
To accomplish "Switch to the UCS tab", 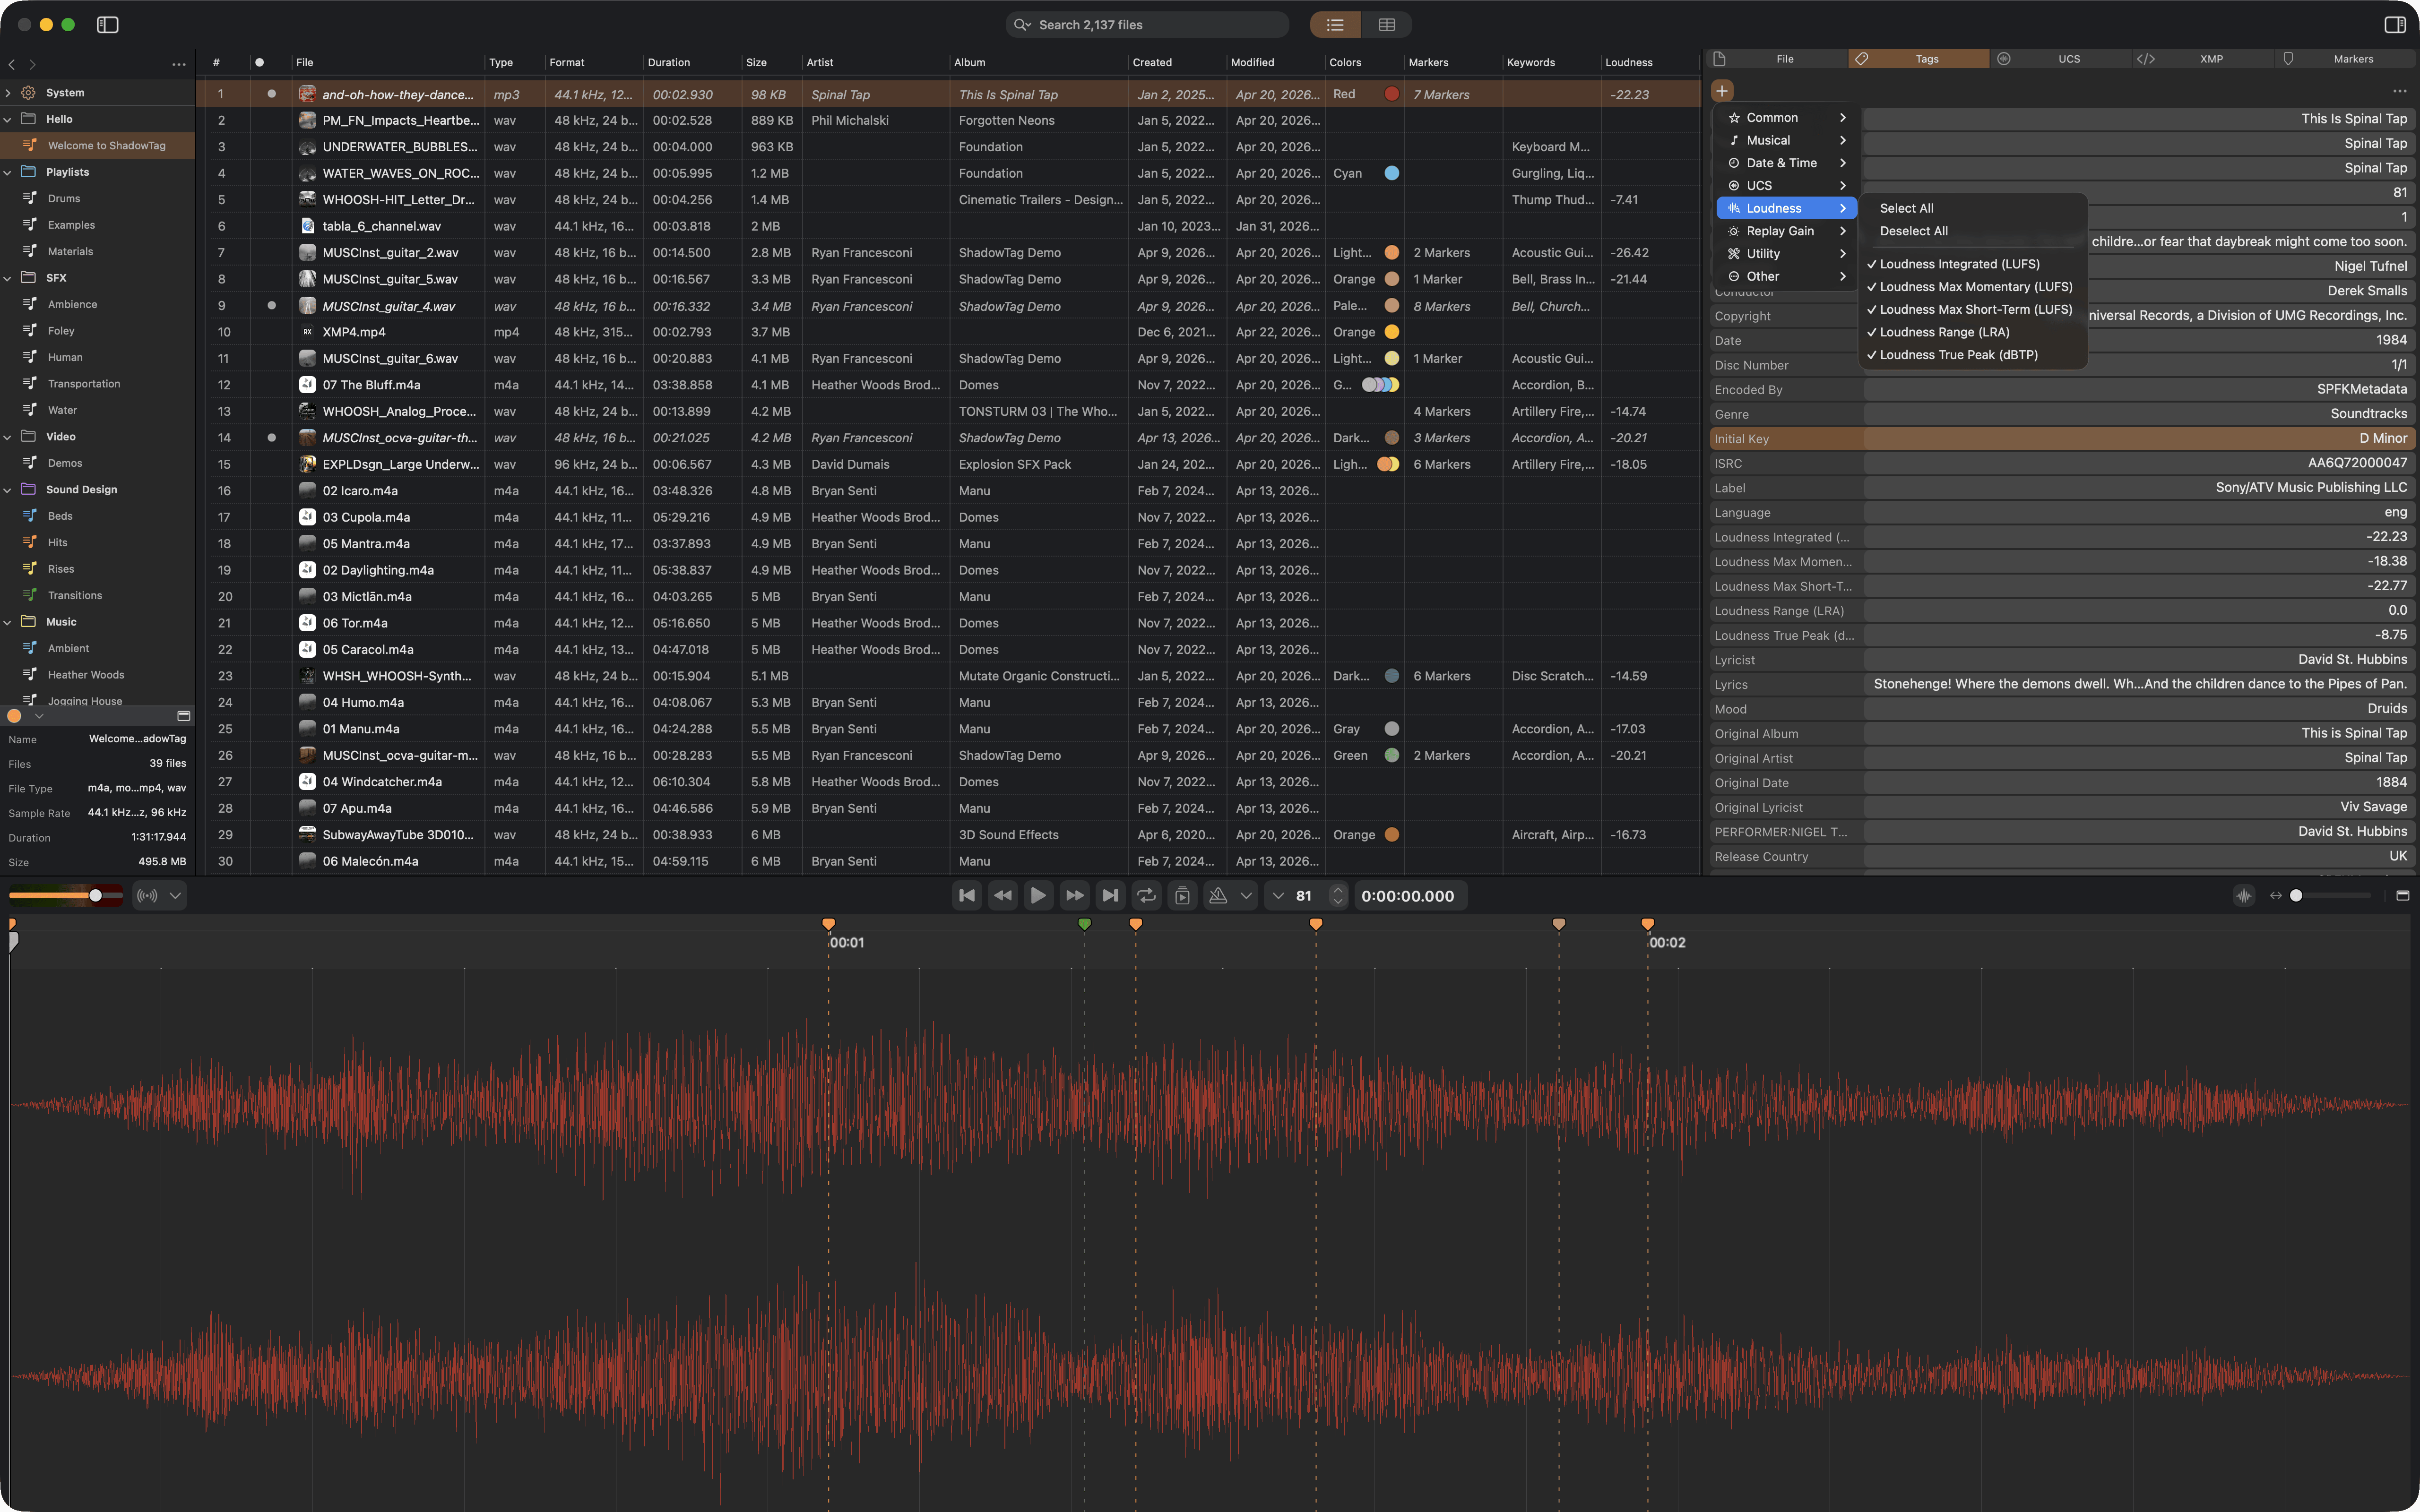I will pyautogui.click(x=2068, y=59).
